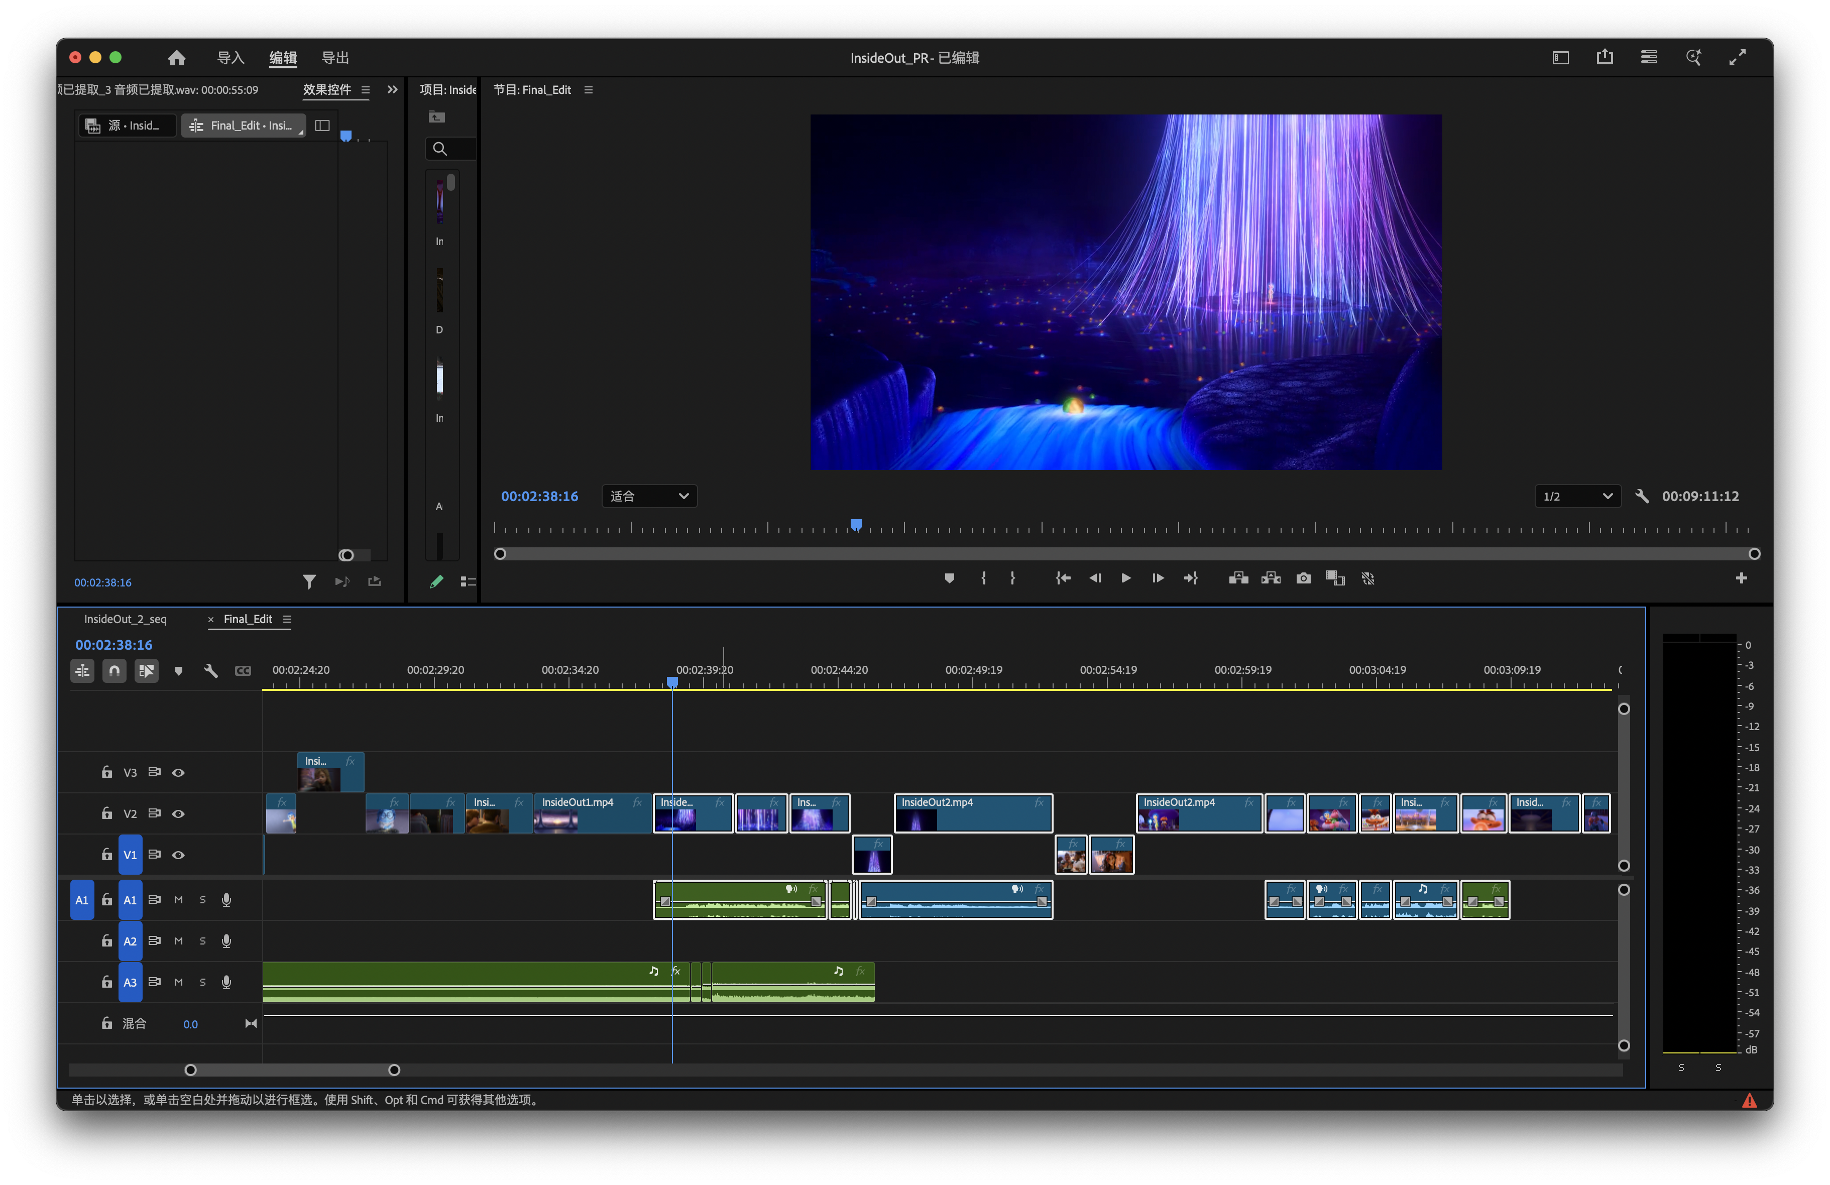Click the timeline timecode 00:02:38:16
The width and height of the screenshot is (1830, 1185).
[114, 644]
